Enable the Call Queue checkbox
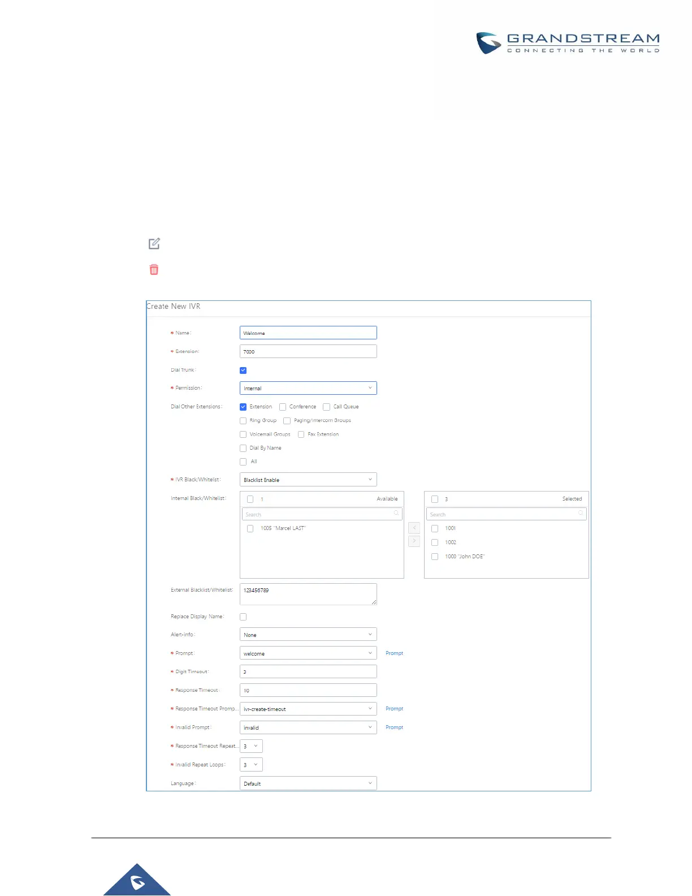The width and height of the screenshot is (692, 896). 326,407
